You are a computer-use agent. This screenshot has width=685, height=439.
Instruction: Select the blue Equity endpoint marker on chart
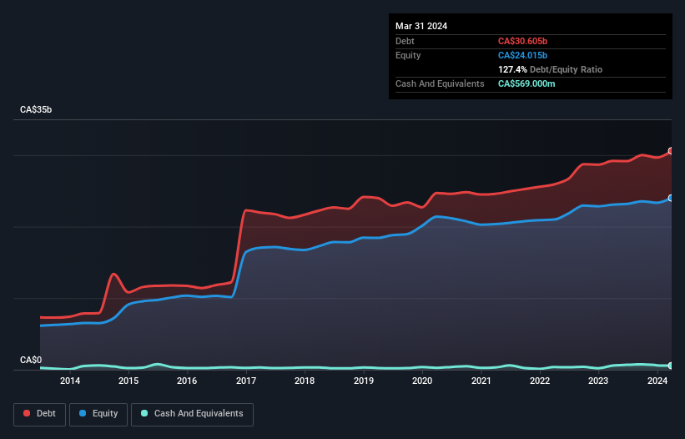pos(671,198)
